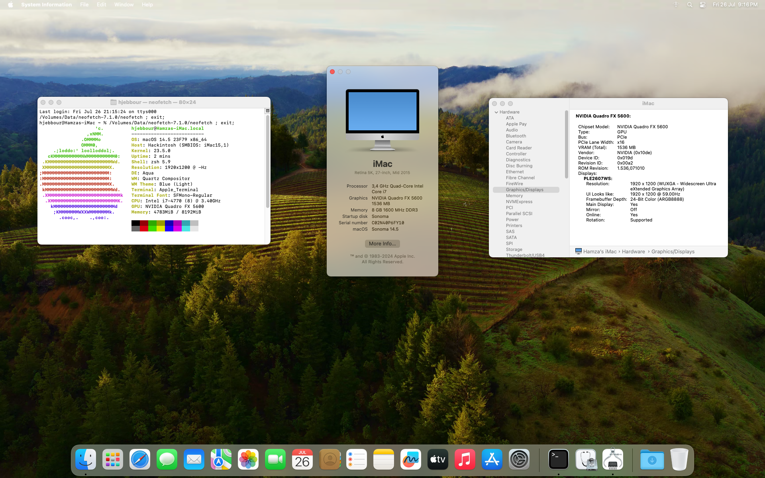
Task: Open the Window menu
Action: point(124,5)
